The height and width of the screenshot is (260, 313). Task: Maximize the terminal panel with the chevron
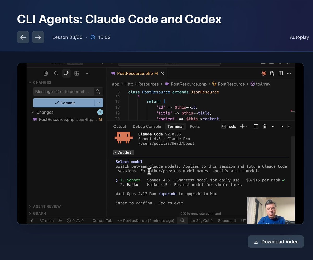tap(282, 126)
